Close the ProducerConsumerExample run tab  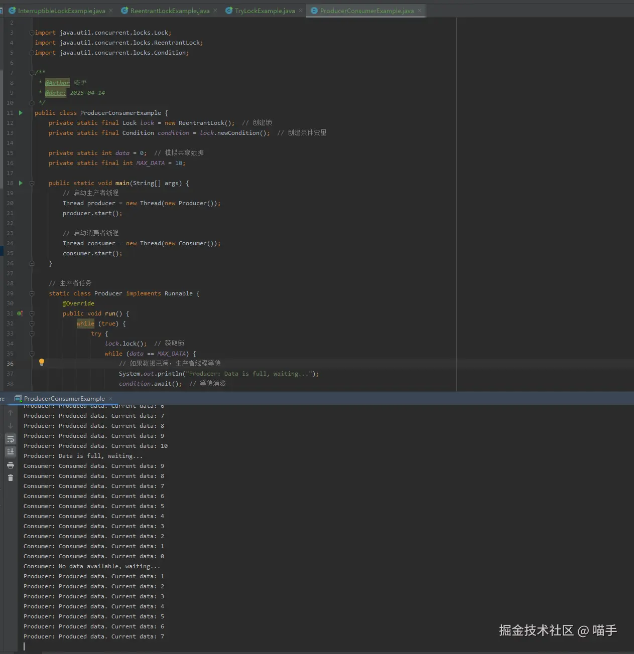coord(110,399)
